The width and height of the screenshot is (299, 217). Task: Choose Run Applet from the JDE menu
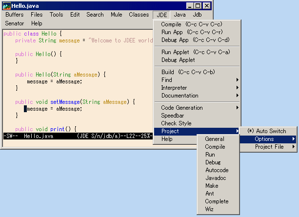pos(197,52)
